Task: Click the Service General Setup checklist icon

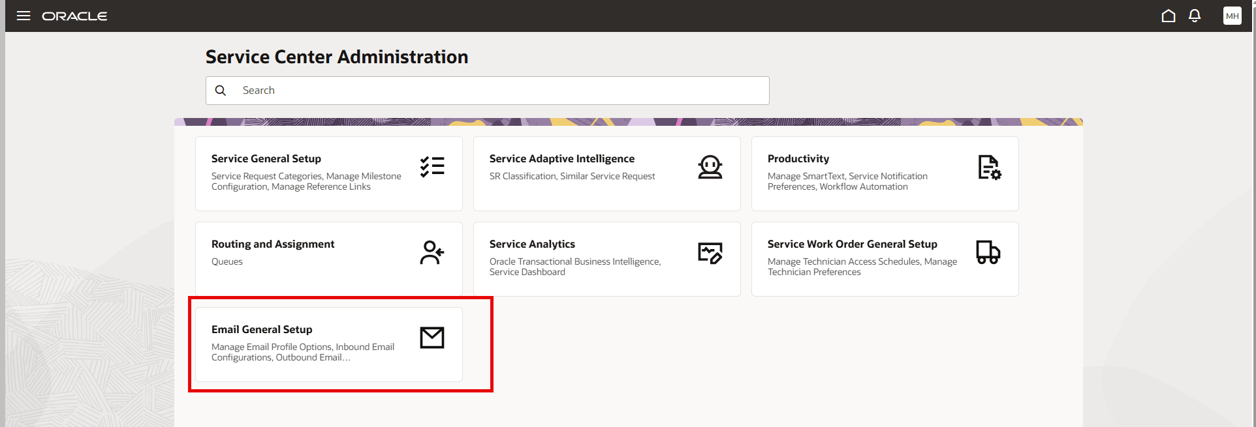Action: pos(432,167)
